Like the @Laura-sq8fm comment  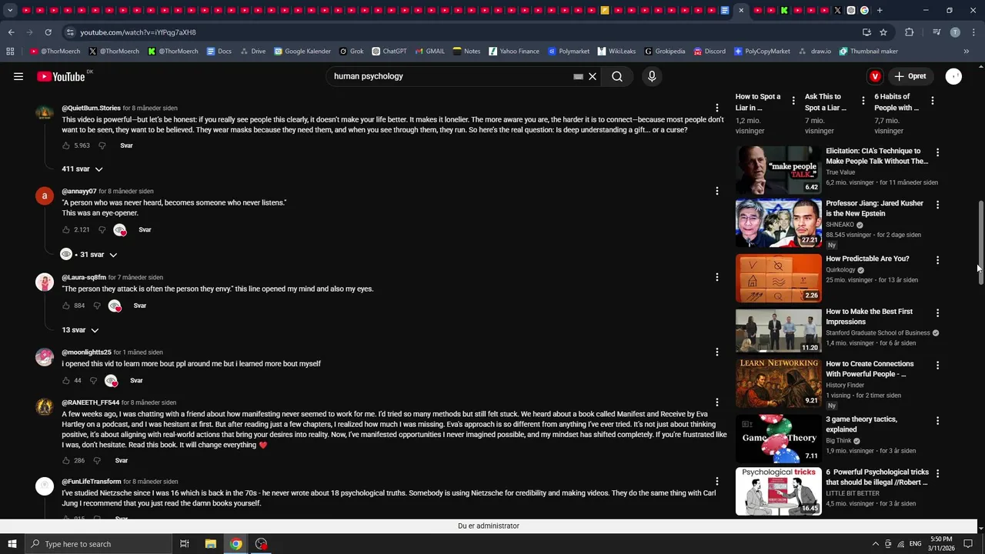tap(66, 305)
